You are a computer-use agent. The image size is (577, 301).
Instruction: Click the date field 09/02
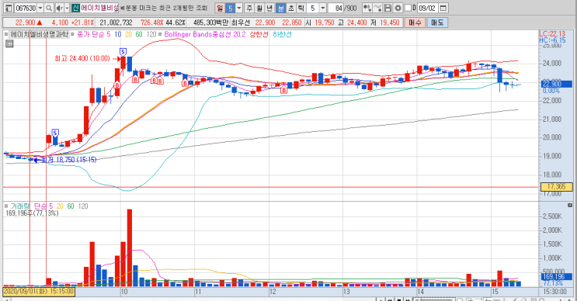(x=428, y=8)
